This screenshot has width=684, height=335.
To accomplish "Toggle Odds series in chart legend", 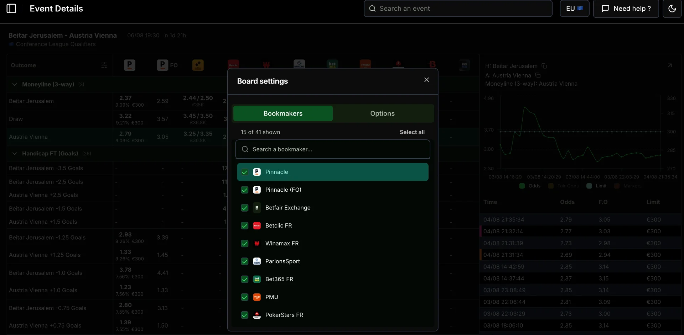I will [530, 186].
